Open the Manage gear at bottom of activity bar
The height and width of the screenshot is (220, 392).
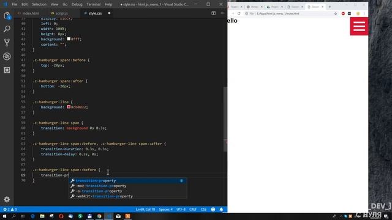(7, 199)
